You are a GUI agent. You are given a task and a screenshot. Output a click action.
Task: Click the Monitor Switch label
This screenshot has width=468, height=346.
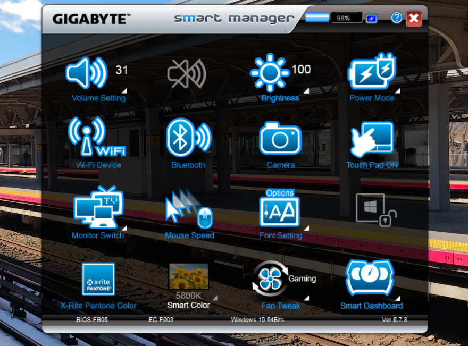pyautogui.click(x=98, y=235)
